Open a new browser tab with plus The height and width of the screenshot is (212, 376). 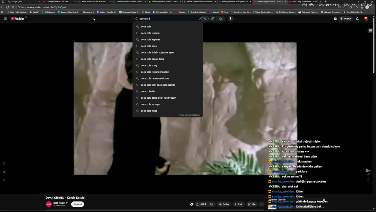click(x=325, y=1)
